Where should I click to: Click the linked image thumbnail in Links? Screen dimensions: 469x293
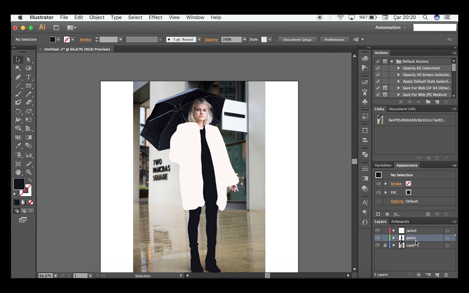click(380, 120)
